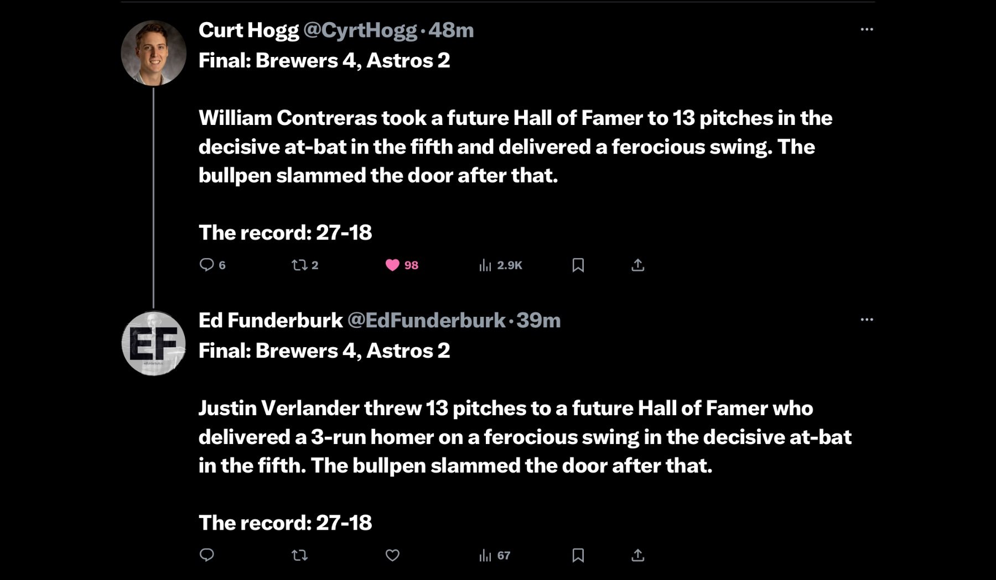The height and width of the screenshot is (580, 996).
Task: Visit the @CyrtHogg handle link
Action: [360, 30]
